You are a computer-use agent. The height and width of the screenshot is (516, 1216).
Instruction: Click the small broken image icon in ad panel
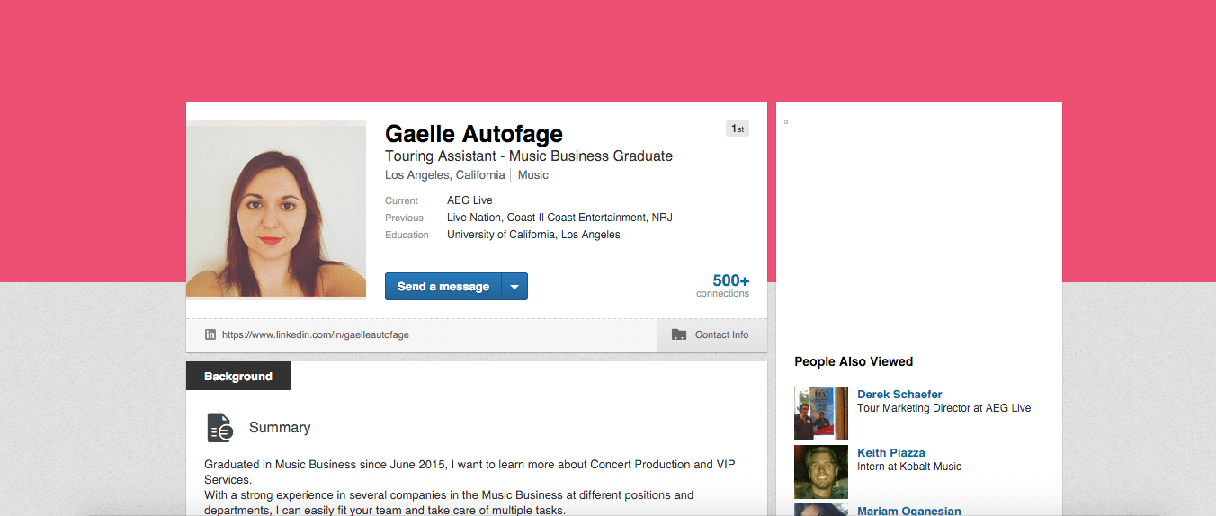[786, 121]
